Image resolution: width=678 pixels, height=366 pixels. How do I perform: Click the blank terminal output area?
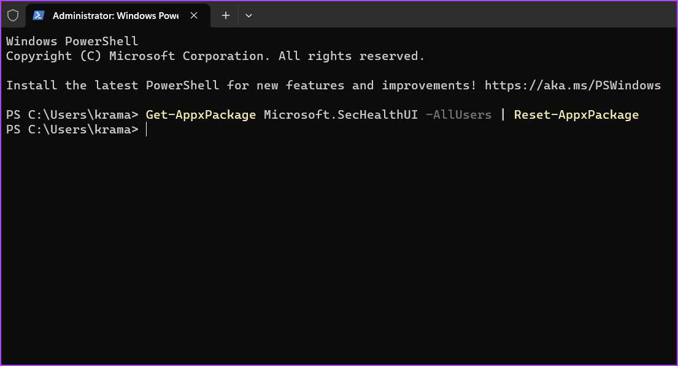pyautogui.click(x=337, y=245)
